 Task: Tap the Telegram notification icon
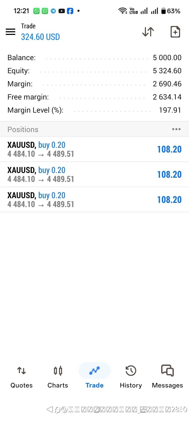53,11
